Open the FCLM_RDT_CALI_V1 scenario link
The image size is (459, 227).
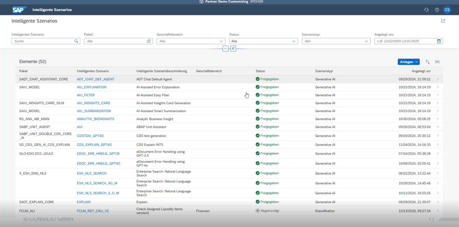(x=93, y=211)
